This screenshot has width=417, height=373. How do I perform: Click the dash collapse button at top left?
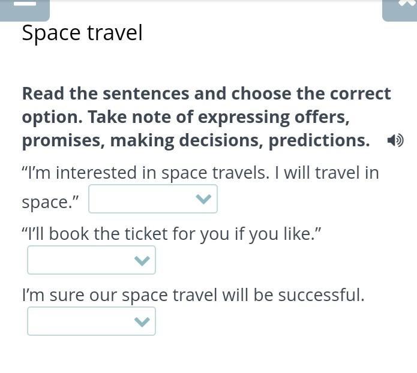pos(25,10)
